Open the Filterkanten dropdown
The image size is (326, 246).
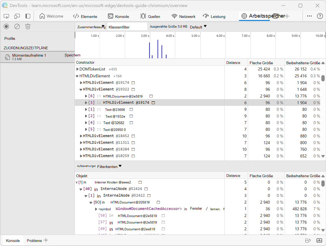pyautogui.click(x=109, y=167)
